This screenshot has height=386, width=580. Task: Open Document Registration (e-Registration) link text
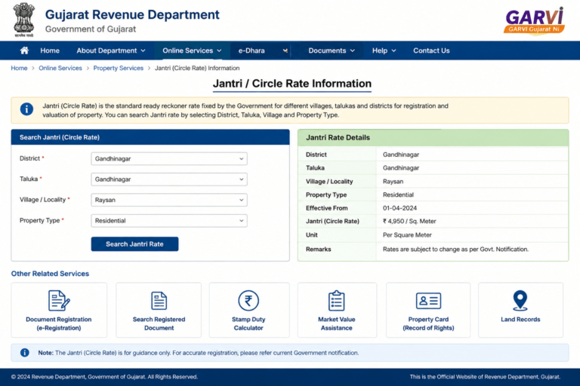click(59, 323)
